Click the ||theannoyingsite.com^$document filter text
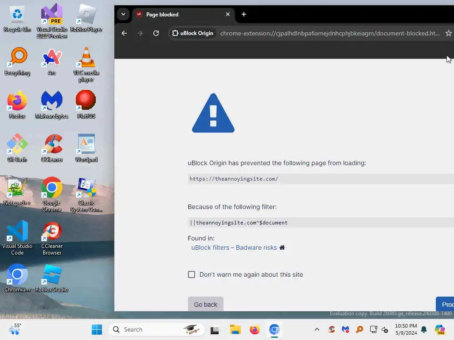454x340 pixels. pyautogui.click(x=239, y=223)
